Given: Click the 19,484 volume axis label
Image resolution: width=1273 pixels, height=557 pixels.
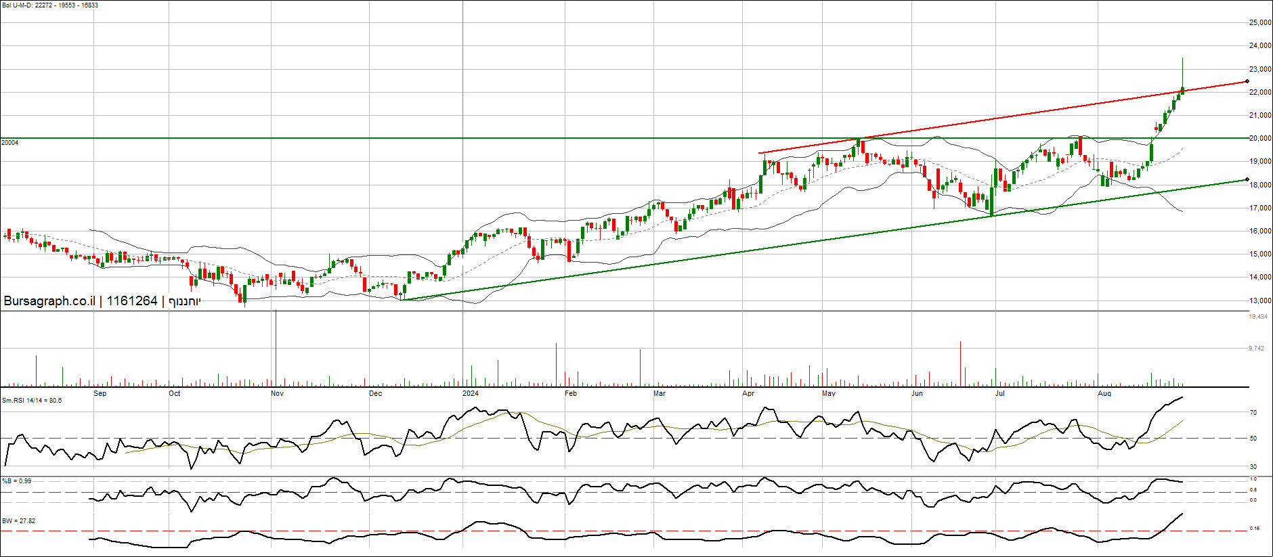Looking at the screenshot, I should [1258, 317].
